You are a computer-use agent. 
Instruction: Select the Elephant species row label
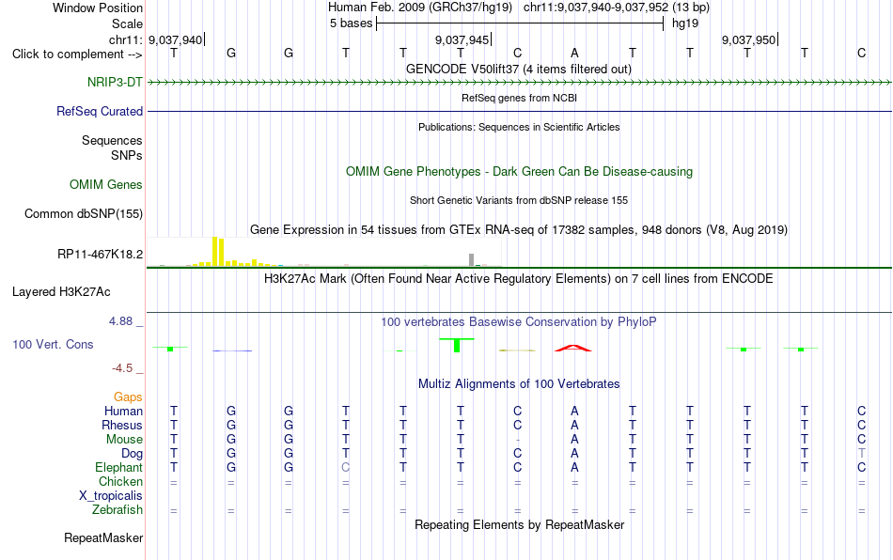pyautogui.click(x=118, y=467)
